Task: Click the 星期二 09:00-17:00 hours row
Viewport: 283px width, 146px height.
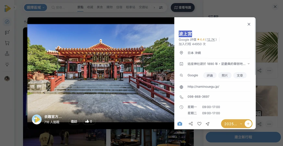Action: (204, 113)
